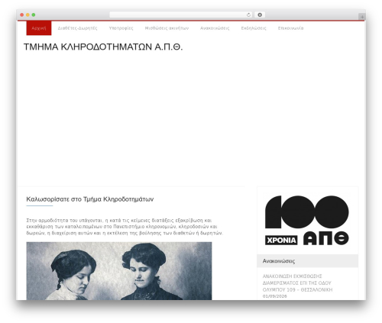Open the Εκδηλώσεις navigation item
The height and width of the screenshot is (323, 382).
[x=254, y=28]
